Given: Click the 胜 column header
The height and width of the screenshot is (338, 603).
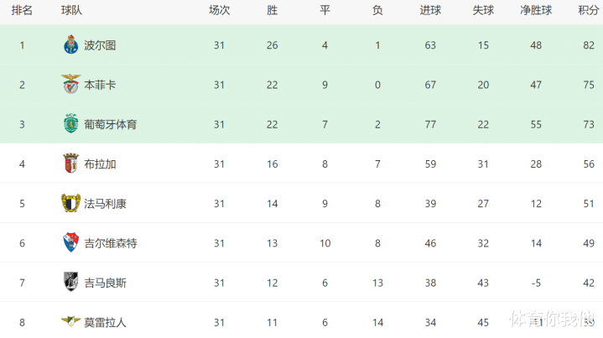Looking at the screenshot, I should [272, 11].
